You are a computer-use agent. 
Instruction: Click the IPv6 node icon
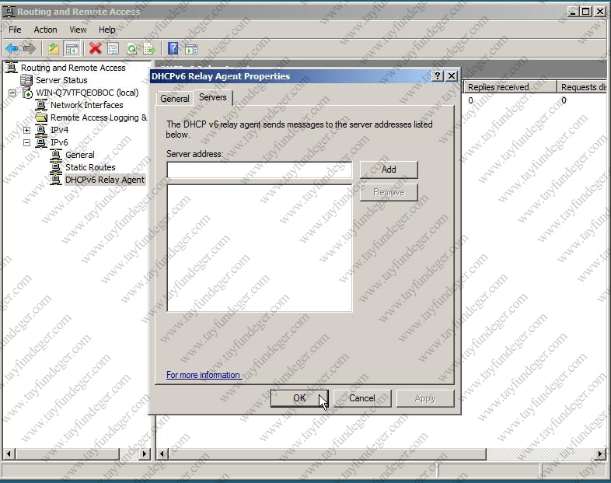click(41, 142)
